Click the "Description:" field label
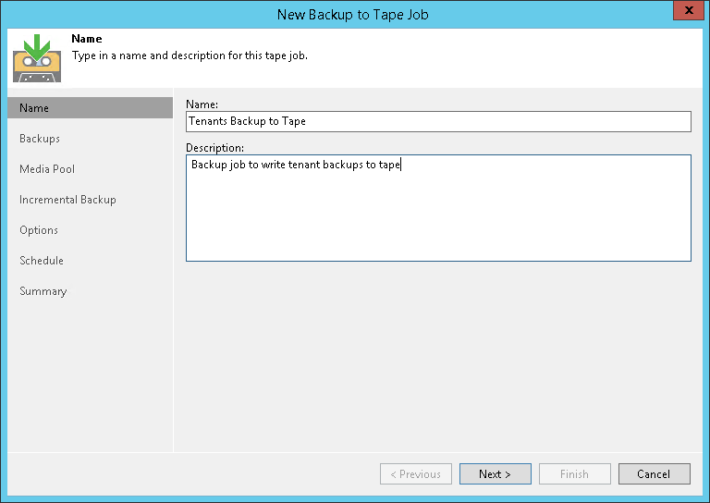710x503 pixels. 214,148
